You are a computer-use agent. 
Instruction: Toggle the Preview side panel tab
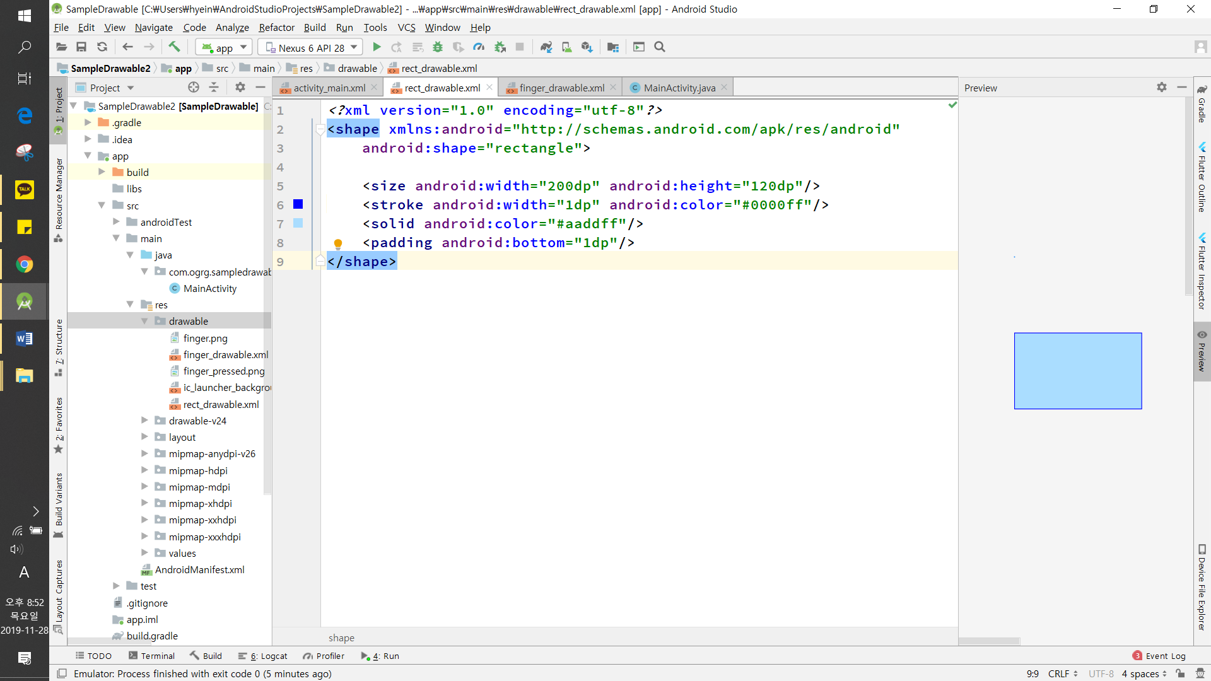[x=1202, y=352]
